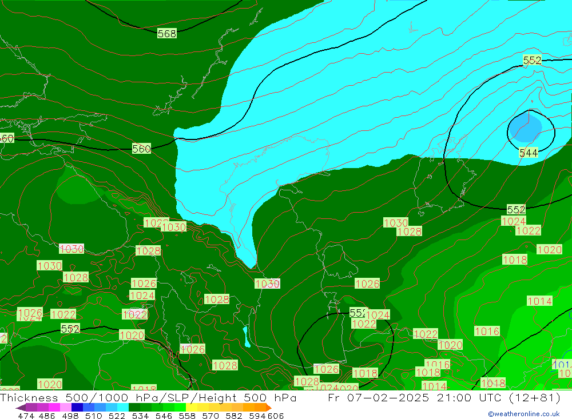Image resolution: width=572 pixels, height=419 pixels.
Task: Click the 544 height contour label
Action: click(x=528, y=153)
